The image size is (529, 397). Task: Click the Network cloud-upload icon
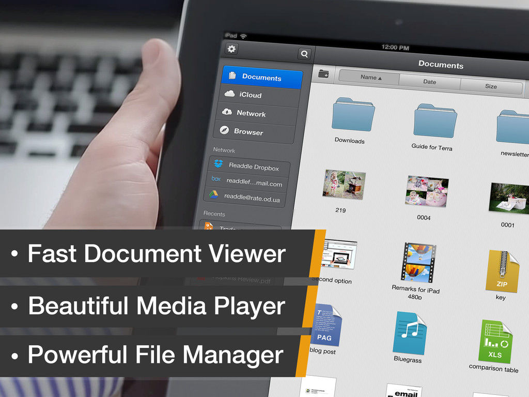pyautogui.click(x=227, y=112)
